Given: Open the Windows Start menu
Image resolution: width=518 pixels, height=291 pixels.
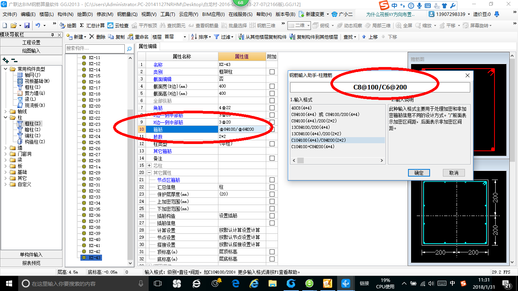Looking at the screenshot, I should point(8,283).
